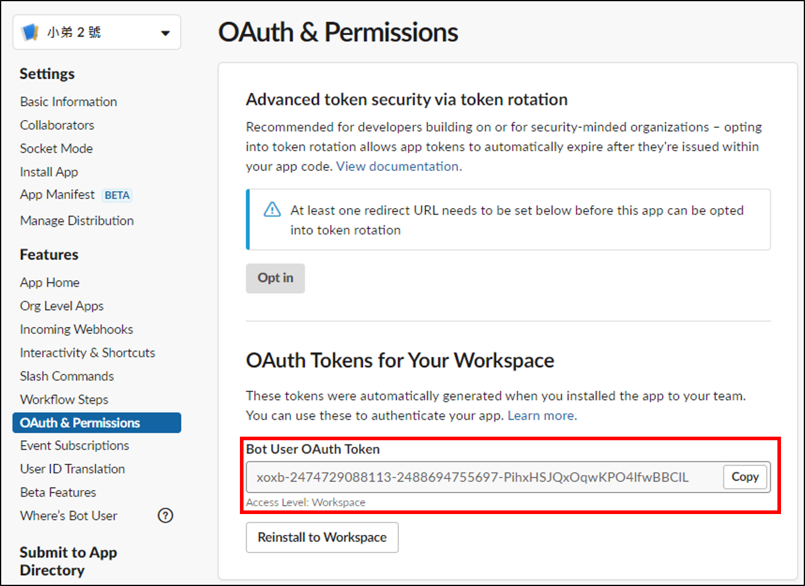This screenshot has width=805, height=586.
Task: Navigate to User ID Translation
Action: coord(72,469)
